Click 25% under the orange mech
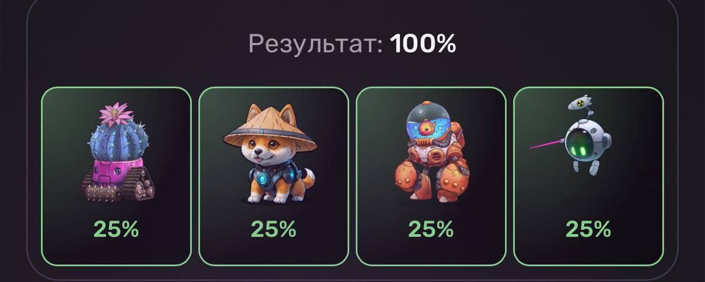The height and width of the screenshot is (282, 705). pyautogui.click(x=431, y=229)
